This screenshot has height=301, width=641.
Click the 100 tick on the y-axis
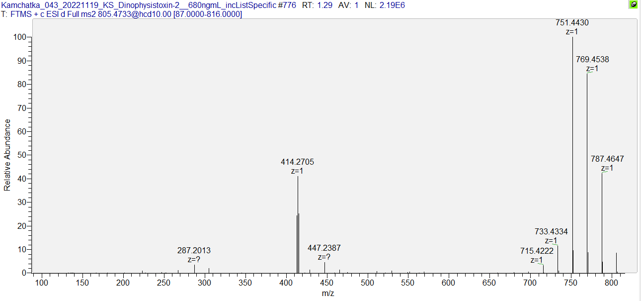pyautogui.click(x=20, y=38)
